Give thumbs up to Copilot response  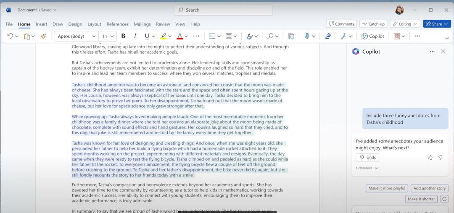430,157
